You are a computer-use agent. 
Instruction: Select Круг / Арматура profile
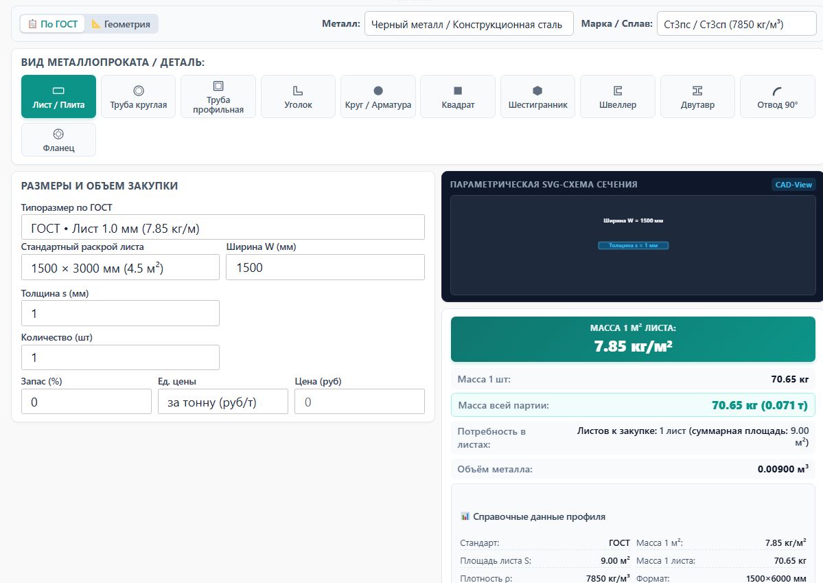pos(378,97)
